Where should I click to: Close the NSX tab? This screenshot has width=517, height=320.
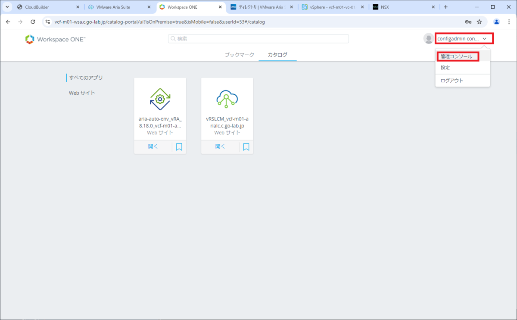(x=433, y=7)
